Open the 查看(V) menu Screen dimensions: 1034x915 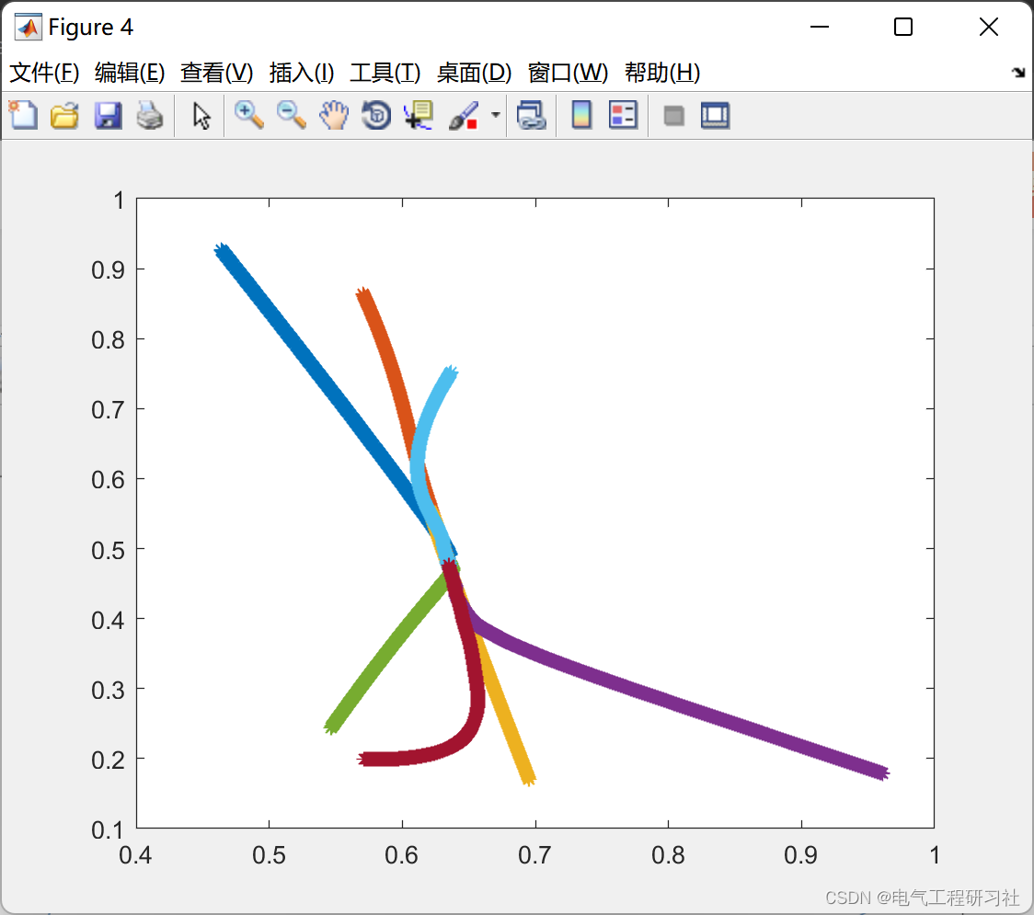(216, 73)
